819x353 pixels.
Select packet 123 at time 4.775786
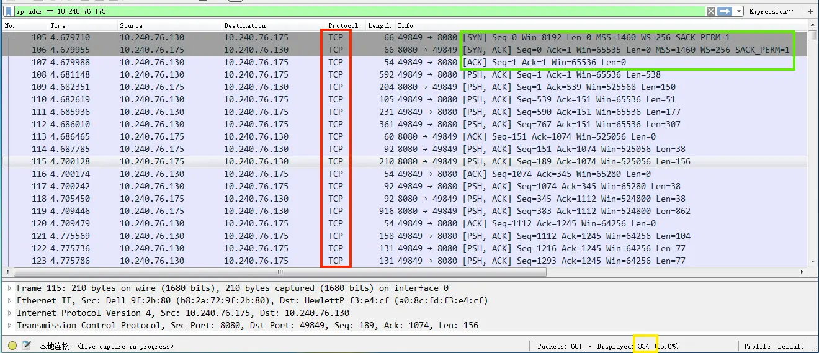405,261
